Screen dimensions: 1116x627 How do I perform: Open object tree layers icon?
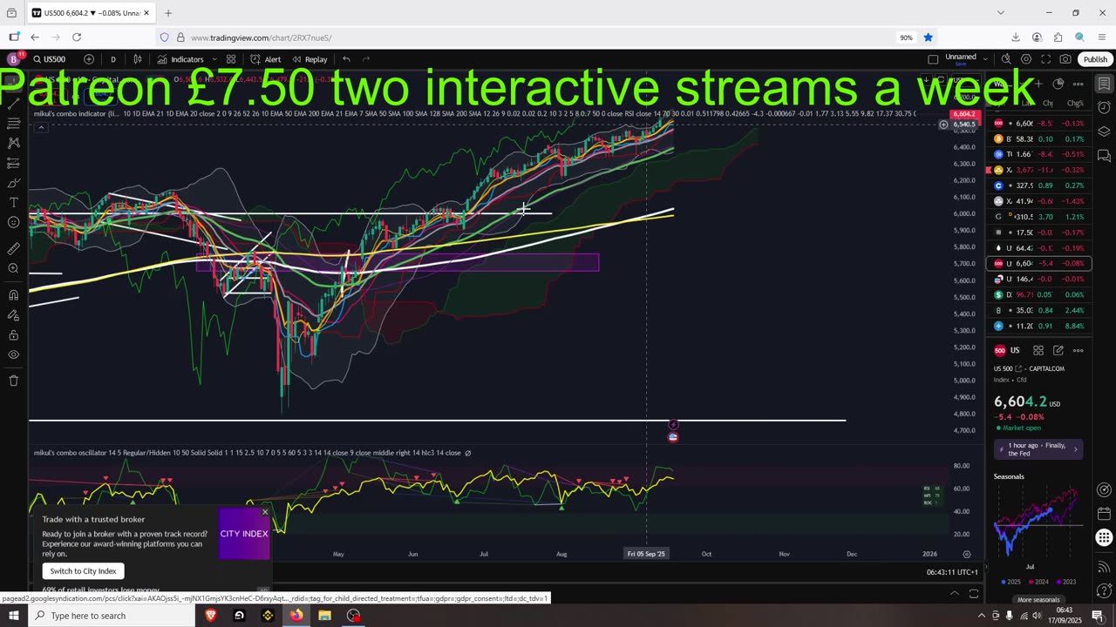tap(1104, 131)
